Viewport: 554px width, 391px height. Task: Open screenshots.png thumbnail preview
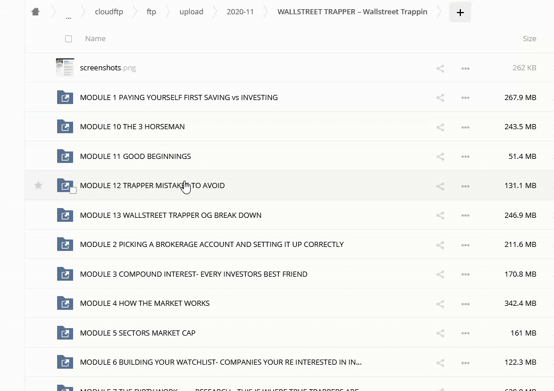(65, 67)
